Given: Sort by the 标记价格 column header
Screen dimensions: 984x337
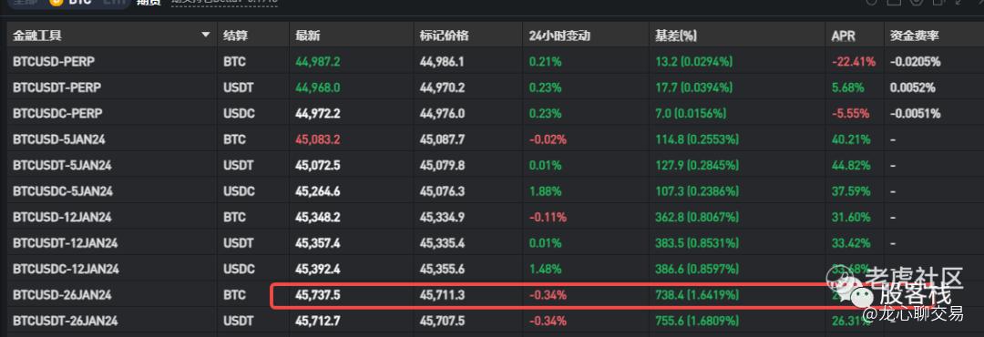Looking at the screenshot, I should tap(445, 36).
